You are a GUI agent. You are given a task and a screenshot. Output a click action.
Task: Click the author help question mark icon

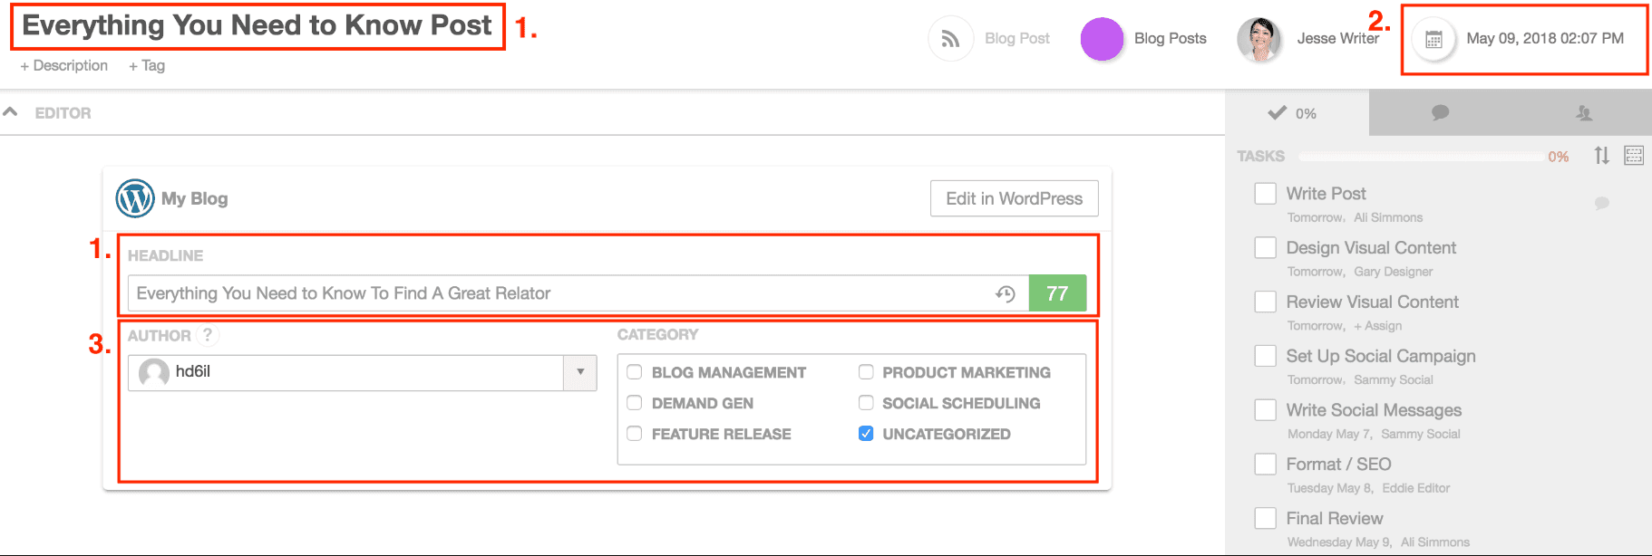[x=208, y=335]
